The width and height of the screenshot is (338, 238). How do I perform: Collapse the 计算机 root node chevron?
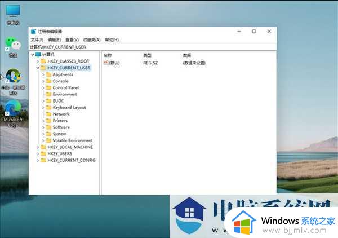tap(33, 55)
